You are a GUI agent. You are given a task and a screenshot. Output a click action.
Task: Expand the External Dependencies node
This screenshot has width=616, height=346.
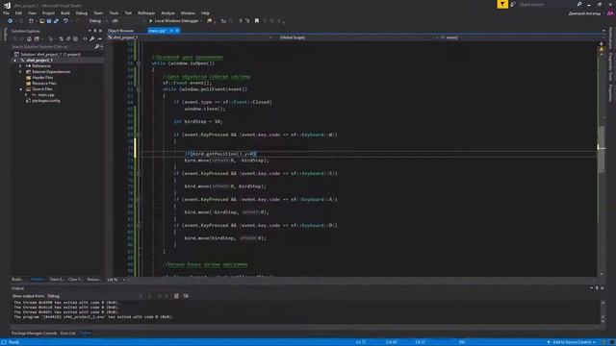[x=20, y=72]
